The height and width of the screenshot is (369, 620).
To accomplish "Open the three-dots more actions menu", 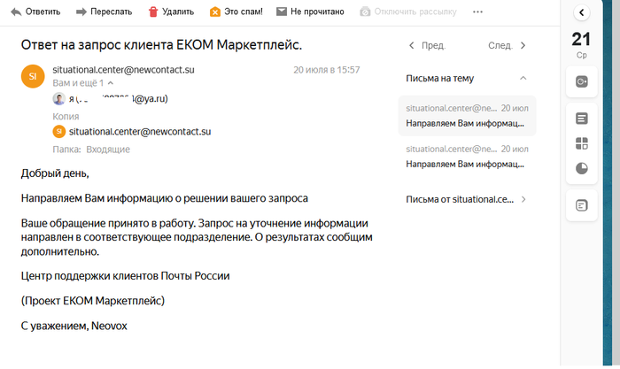I will 477,12.
